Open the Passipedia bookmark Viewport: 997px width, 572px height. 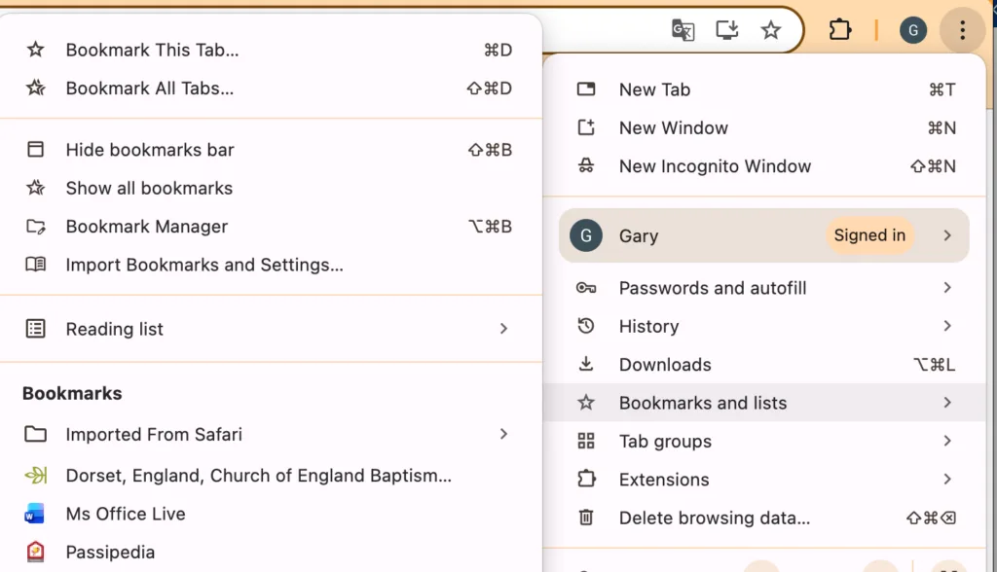pos(271,552)
